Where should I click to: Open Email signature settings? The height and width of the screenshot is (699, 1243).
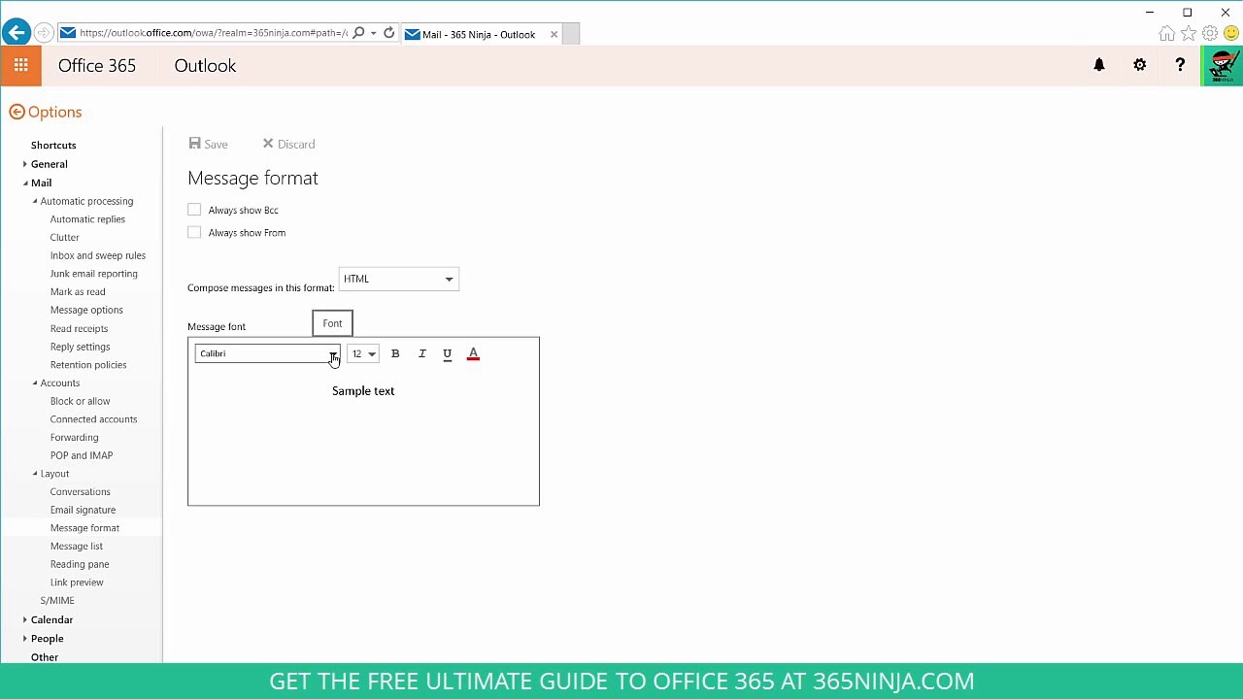(83, 510)
